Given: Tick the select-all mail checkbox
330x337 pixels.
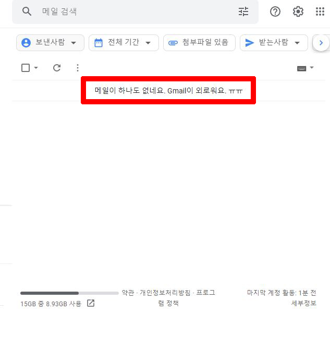Looking at the screenshot, I should pos(26,68).
